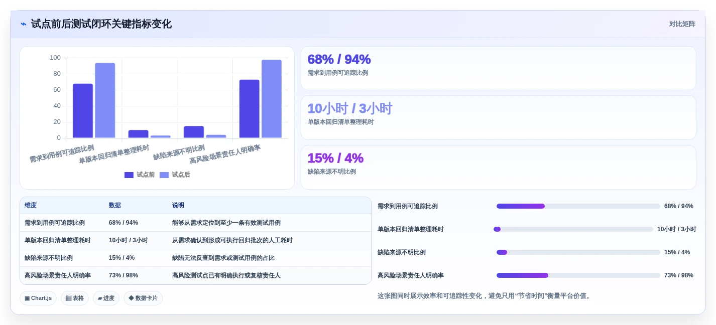Click the dashboard title 试点前后测试闭环关键指标变化
The image size is (716, 325).
click(x=101, y=24)
